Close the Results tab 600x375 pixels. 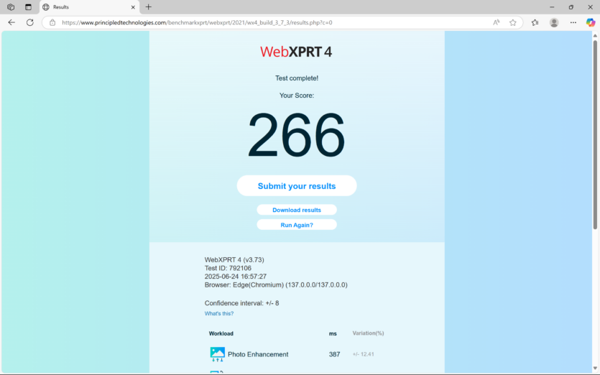tap(133, 7)
